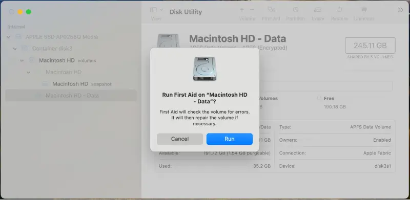Screen dimensions: 410x200
Task: Select Macintosh HD snapshot entry
Action: (82, 84)
